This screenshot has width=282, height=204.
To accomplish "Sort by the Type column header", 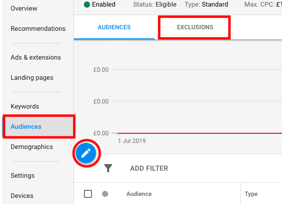I will [x=251, y=194].
